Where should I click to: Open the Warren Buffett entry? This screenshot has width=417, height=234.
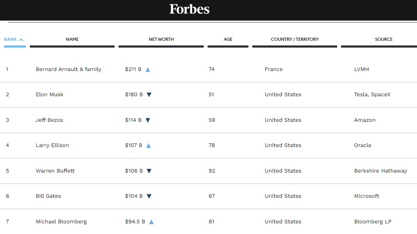(55, 171)
